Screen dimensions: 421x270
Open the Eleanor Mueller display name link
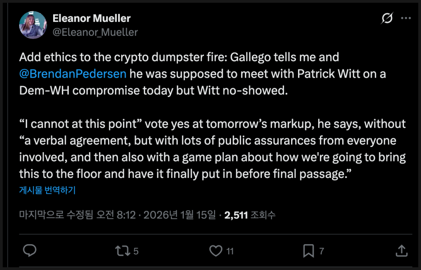pyautogui.click(x=92, y=18)
